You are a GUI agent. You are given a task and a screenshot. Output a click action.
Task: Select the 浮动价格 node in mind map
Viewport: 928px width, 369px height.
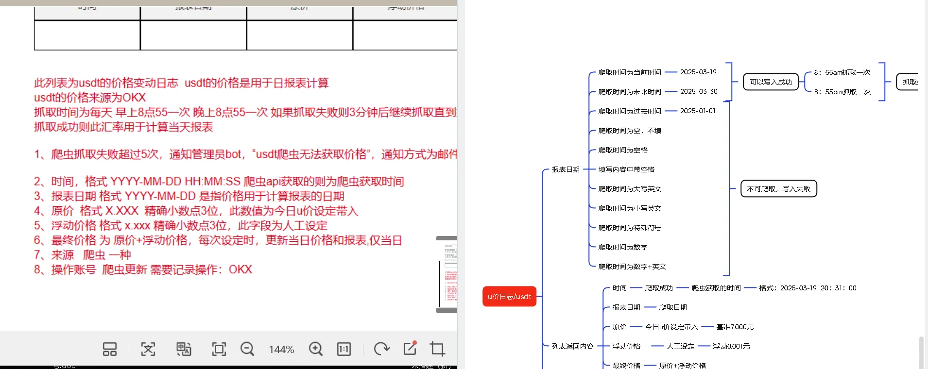(x=626, y=346)
